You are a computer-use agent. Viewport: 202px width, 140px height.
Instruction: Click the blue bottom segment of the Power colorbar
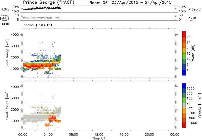(x=184, y=73)
